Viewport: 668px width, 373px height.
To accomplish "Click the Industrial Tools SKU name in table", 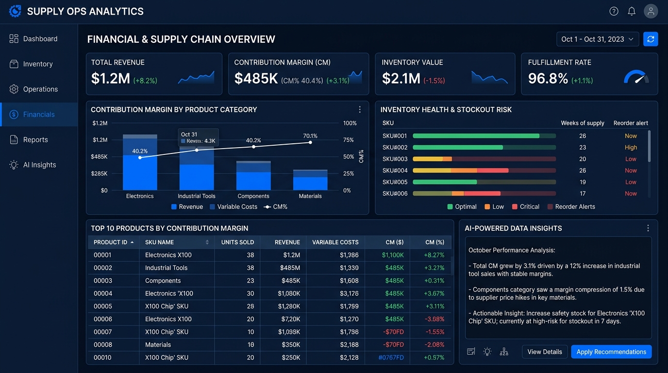I will click(166, 268).
